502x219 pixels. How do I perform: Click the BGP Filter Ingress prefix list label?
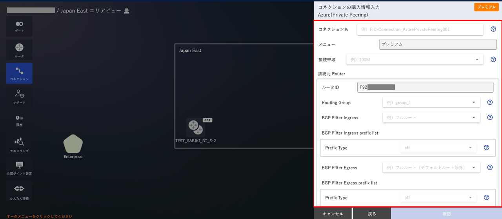coord(350,133)
